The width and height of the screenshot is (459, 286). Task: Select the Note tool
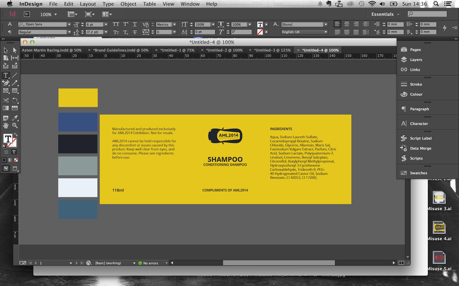coord(6,118)
